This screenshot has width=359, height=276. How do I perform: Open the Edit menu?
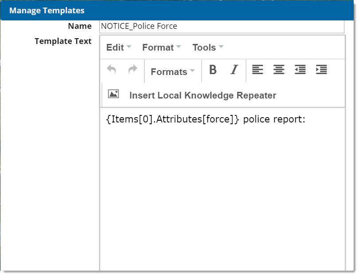[x=118, y=47]
